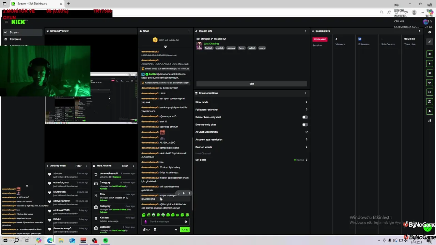The width and height of the screenshot is (436, 245).
Task: Open Windows Start menu
Action: pos(5,241)
